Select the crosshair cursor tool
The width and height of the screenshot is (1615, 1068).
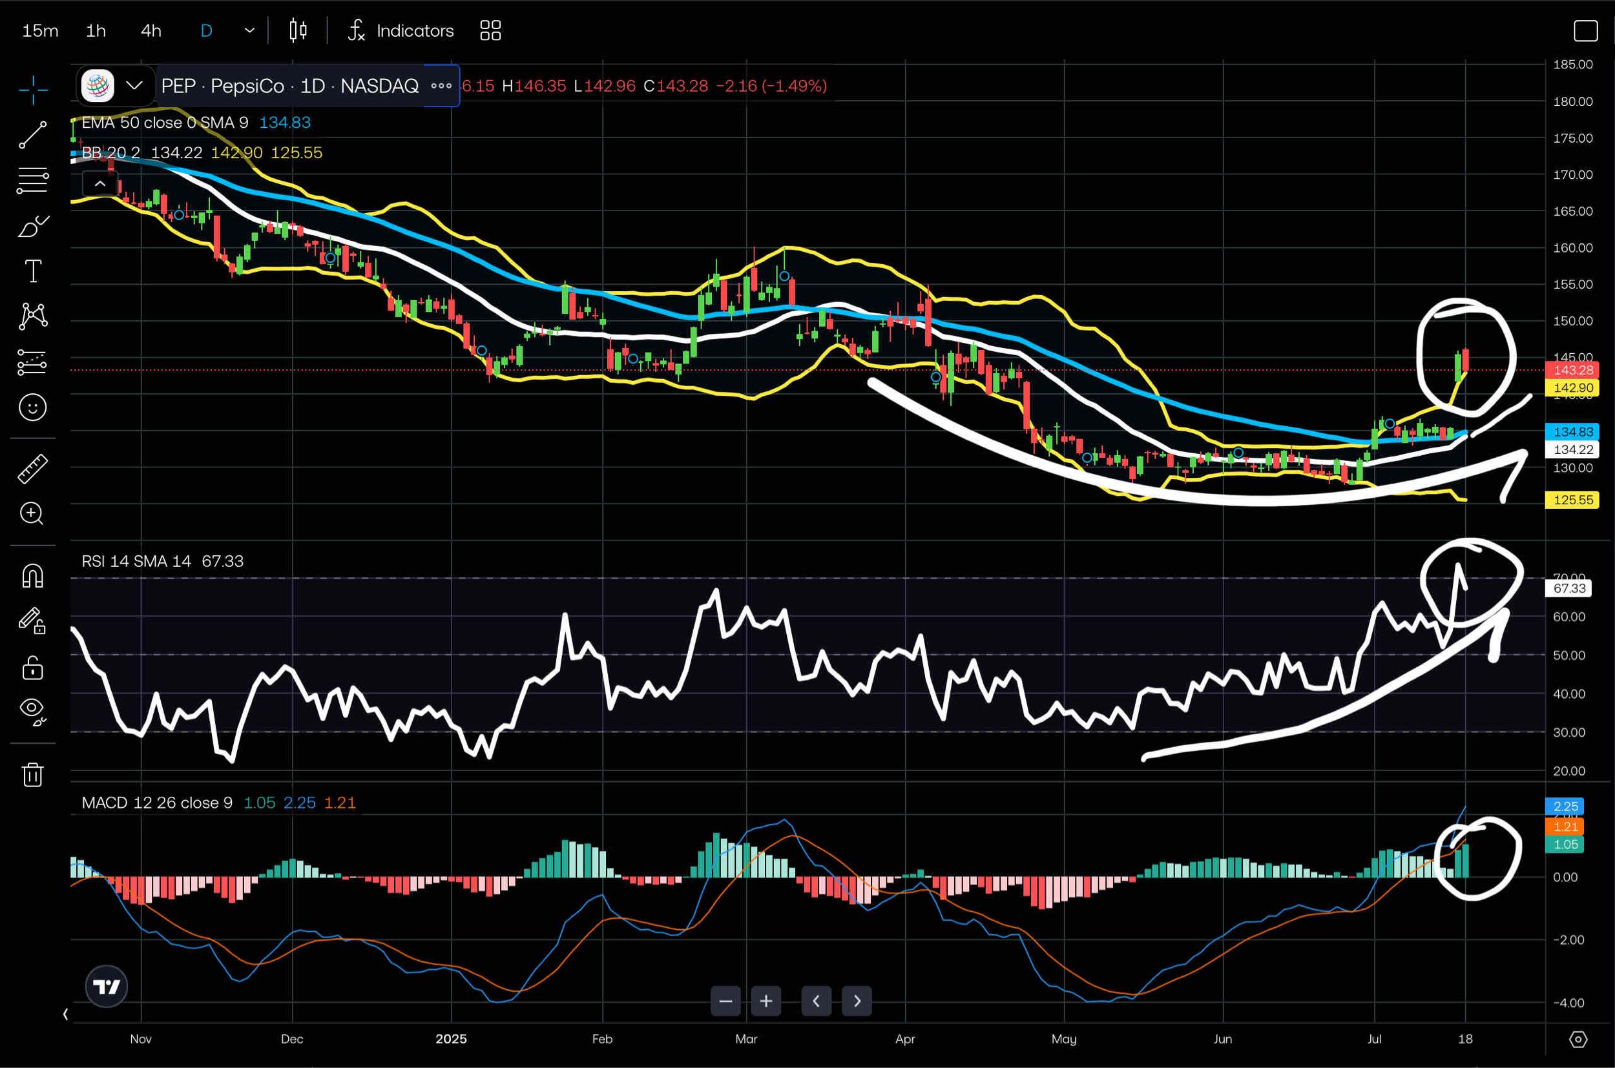pyautogui.click(x=33, y=89)
